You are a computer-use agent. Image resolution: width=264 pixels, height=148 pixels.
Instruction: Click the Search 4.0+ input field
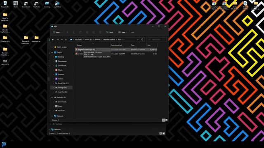tap(157, 39)
